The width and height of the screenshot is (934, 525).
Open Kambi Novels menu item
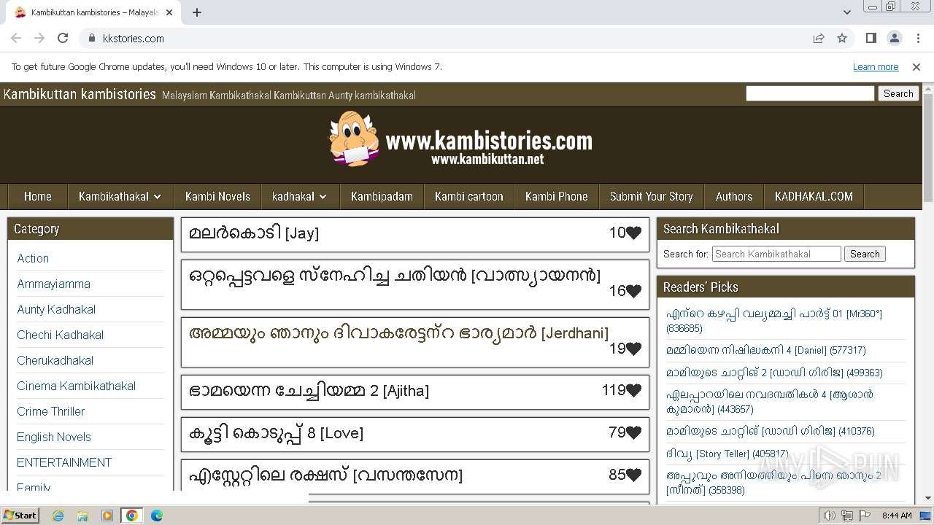click(217, 196)
